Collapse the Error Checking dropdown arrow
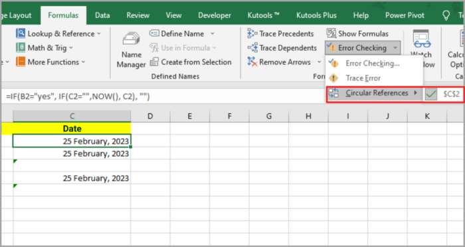Screen dimensions: 465x247 point(395,48)
